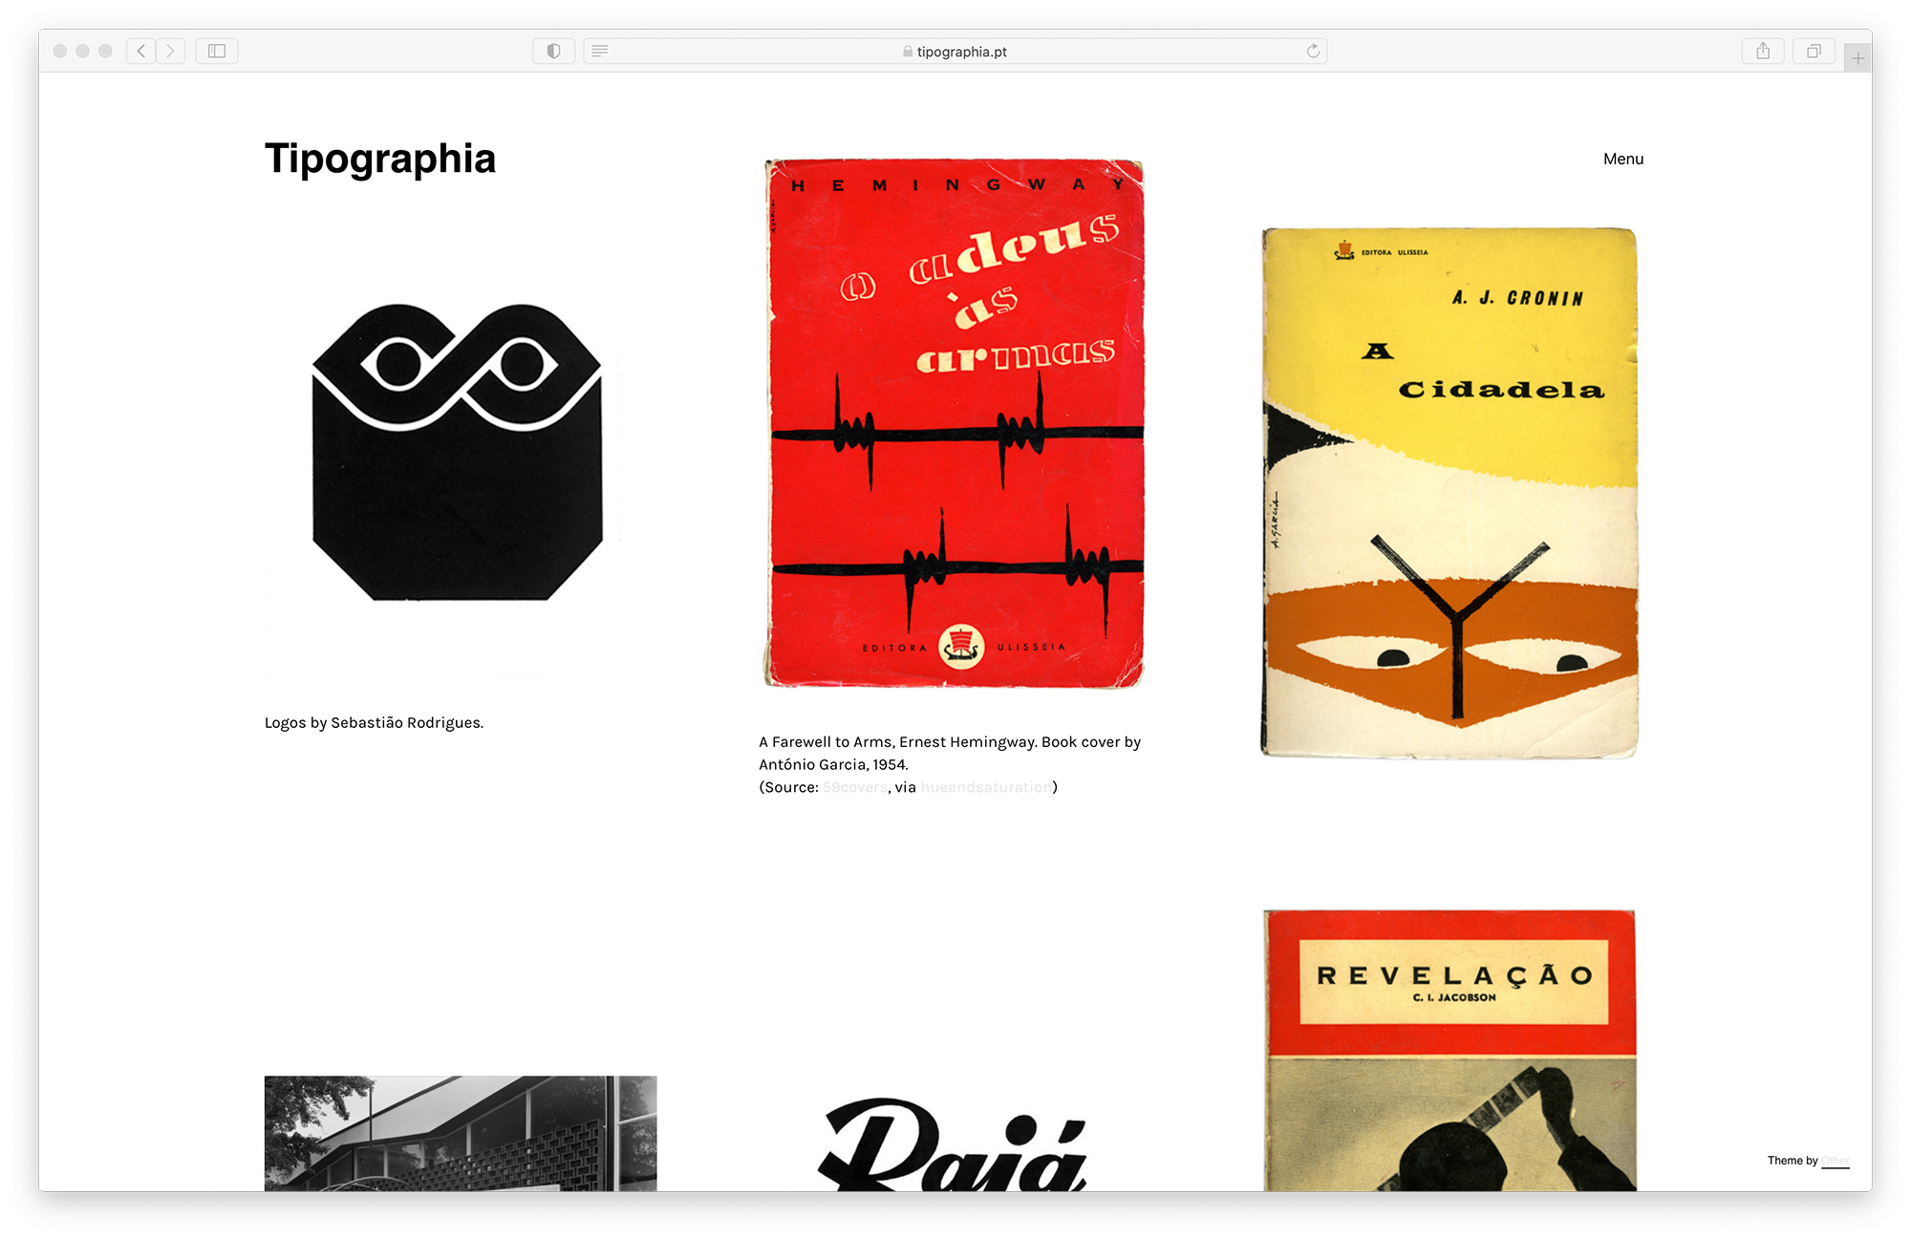
Task: Open the Revelação book cover image
Action: (1449, 1050)
